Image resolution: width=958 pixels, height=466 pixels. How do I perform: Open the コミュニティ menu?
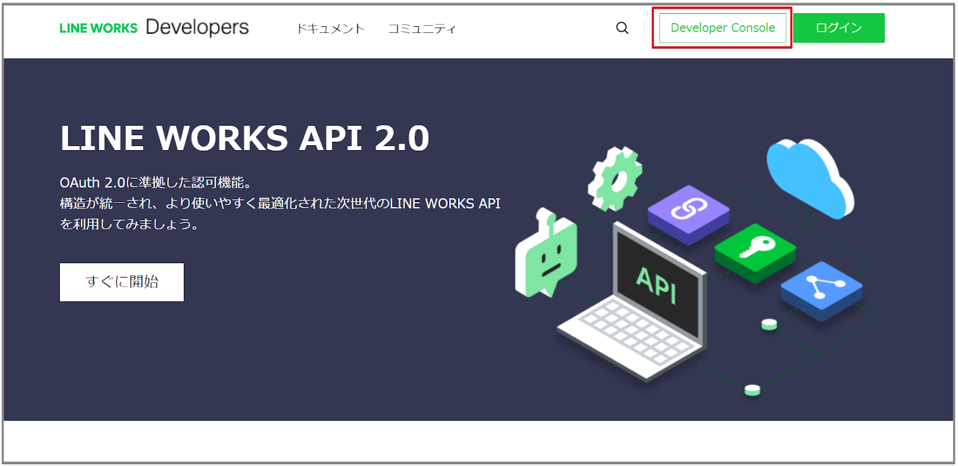click(422, 28)
